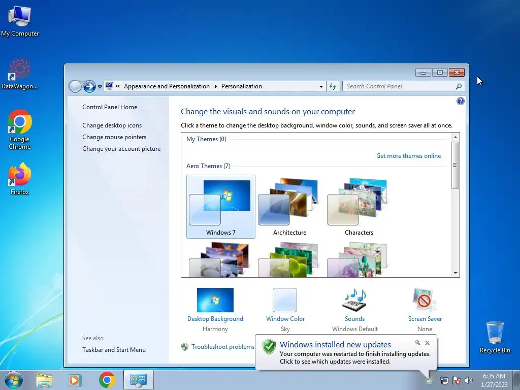Screen dimensions: 520x390
Task: Open Windows Media Player taskbar icon
Action: 75,380
